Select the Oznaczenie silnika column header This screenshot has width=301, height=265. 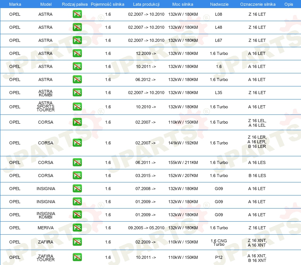[258, 4]
